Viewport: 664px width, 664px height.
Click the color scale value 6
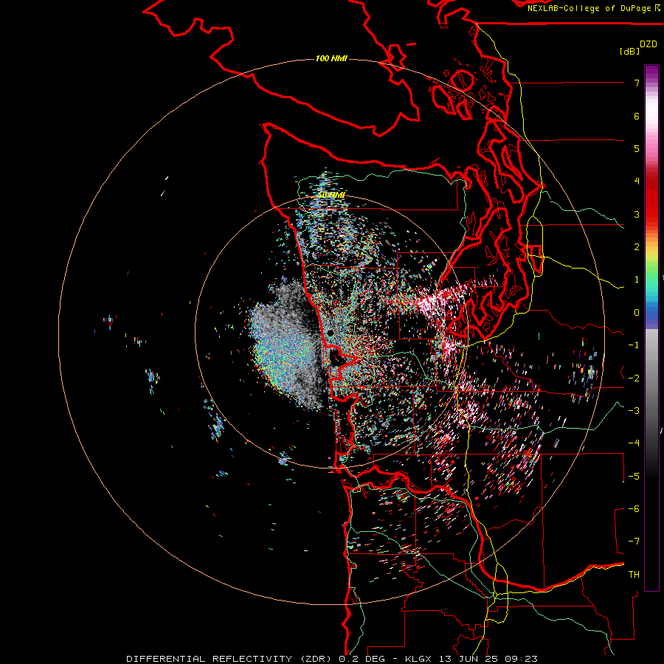tap(637, 116)
